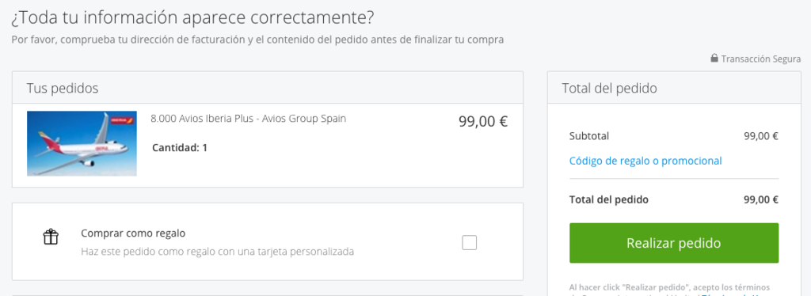Open the Iberia airplane product thumbnail
The image size is (811, 296).
[x=82, y=143]
